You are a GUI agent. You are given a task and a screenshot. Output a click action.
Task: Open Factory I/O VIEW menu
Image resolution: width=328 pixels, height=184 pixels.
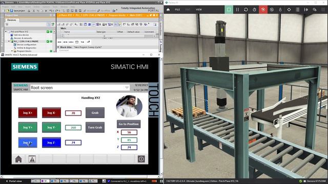pyautogui.click(x=199, y=10)
